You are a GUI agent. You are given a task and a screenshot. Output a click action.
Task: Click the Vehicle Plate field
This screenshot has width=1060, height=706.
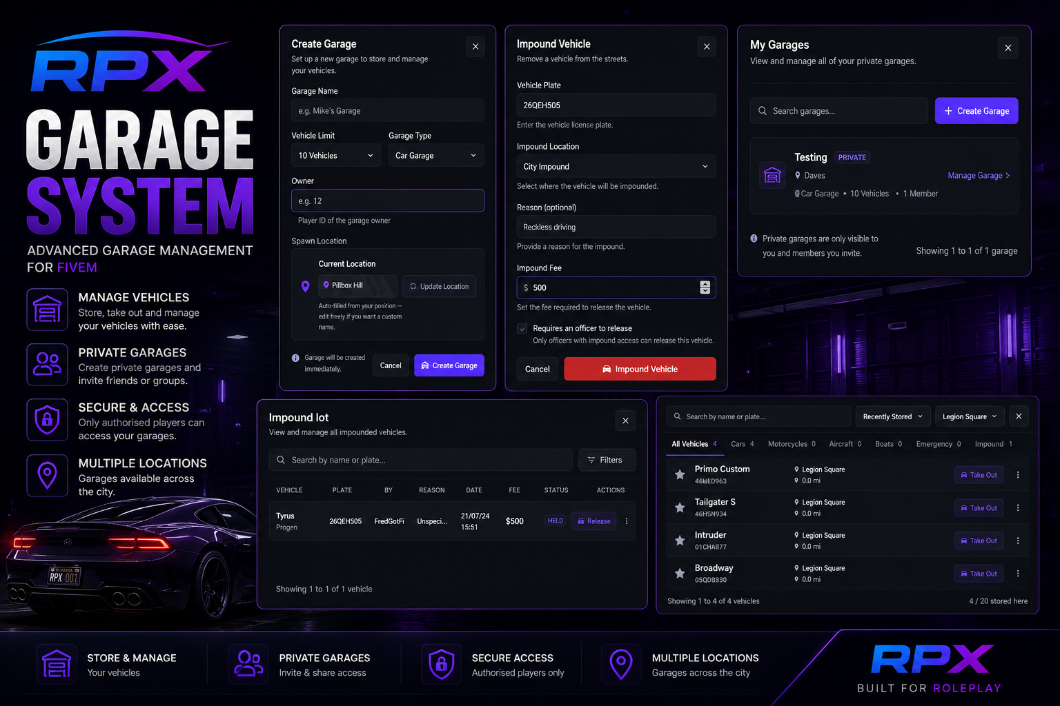[616, 105]
